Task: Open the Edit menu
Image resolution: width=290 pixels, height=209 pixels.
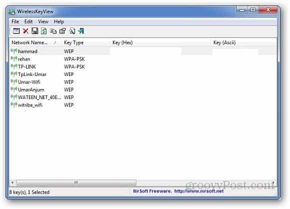Action: tap(28, 21)
